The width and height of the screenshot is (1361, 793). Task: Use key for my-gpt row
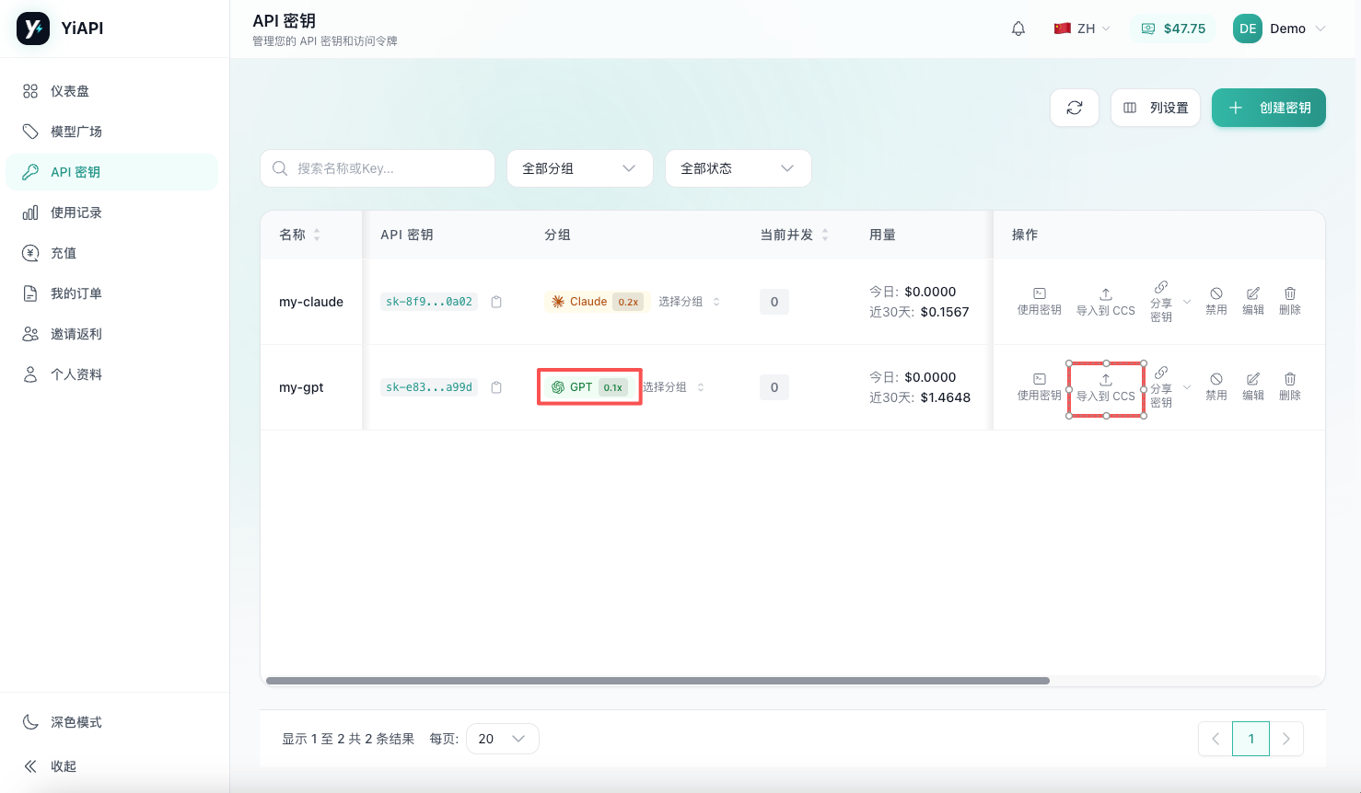pos(1039,387)
